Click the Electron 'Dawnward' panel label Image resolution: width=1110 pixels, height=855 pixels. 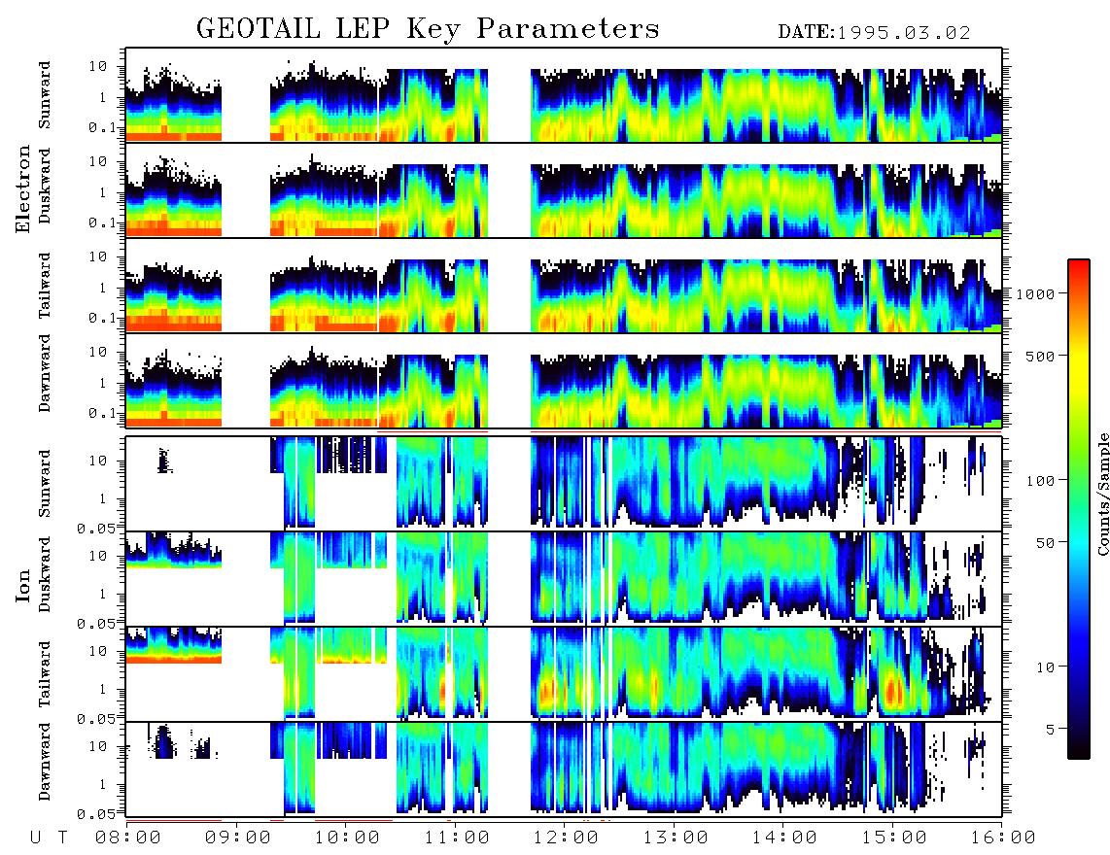coord(45,373)
